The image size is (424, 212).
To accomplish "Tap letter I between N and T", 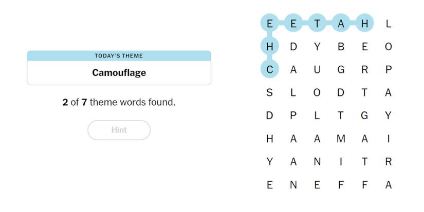I will (341, 162).
